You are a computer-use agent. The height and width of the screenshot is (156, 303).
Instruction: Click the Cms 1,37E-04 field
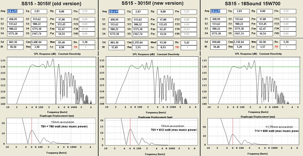140,43
